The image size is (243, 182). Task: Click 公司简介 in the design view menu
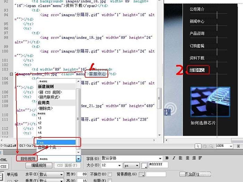point(197,9)
